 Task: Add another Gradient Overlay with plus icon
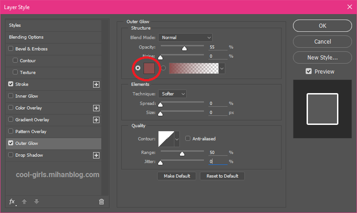point(96,120)
